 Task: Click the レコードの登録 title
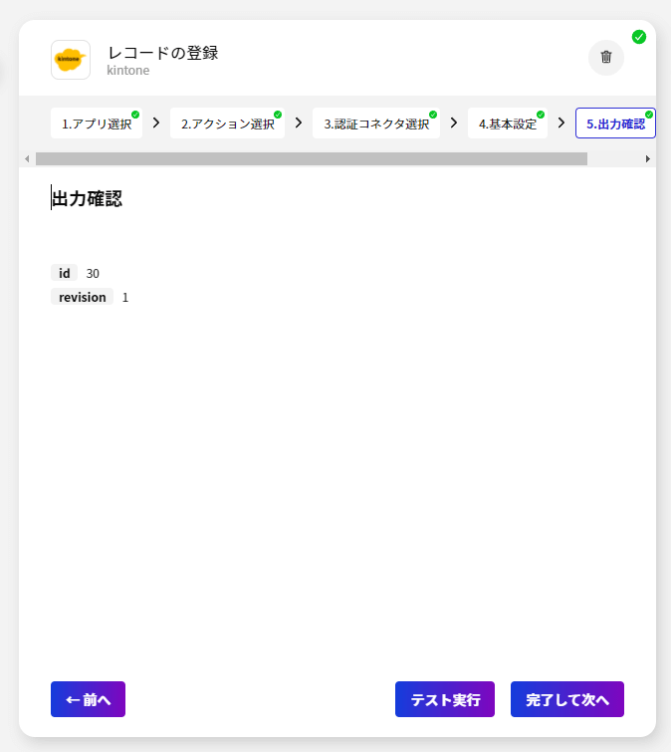click(x=163, y=53)
